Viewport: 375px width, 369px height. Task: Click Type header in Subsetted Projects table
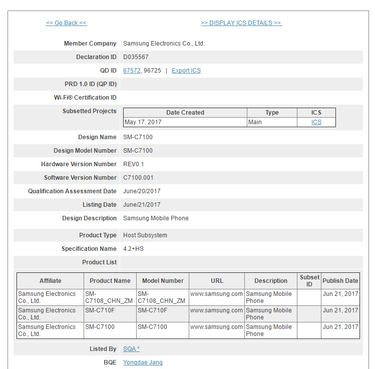[272, 113]
